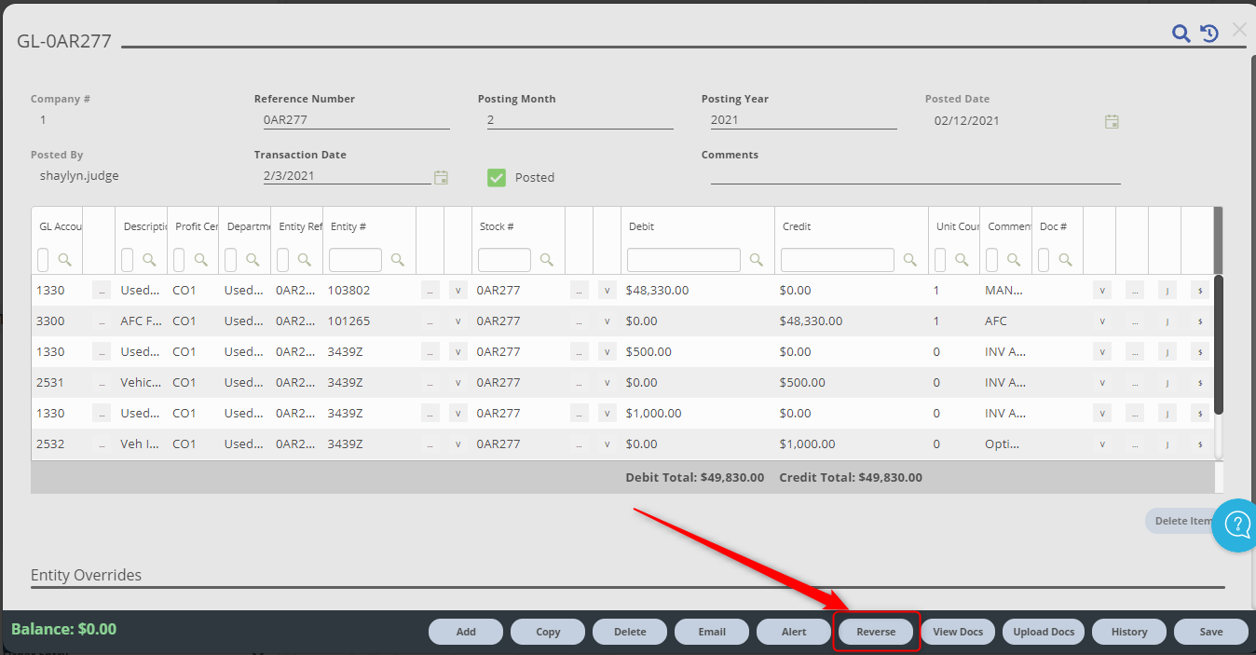1256x655 pixels.
Task: Click the Credit column filter search icon
Action: point(910,260)
